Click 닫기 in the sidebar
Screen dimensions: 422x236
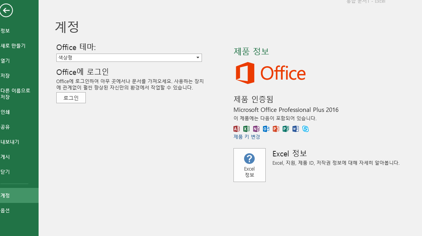coord(19,172)
